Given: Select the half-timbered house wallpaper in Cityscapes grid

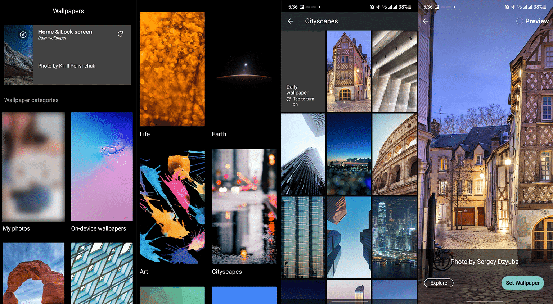Looking at the screenshot, I should (349, 71).
